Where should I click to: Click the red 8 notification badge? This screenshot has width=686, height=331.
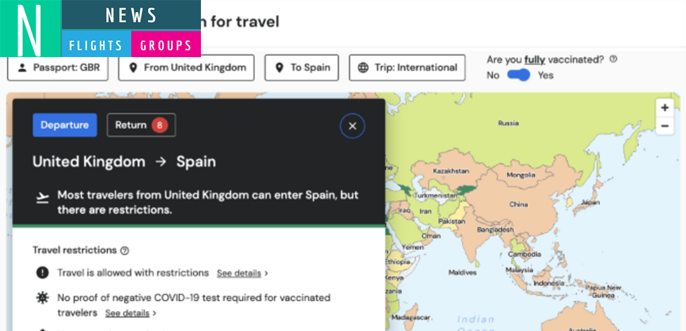[x=159, y=126]
